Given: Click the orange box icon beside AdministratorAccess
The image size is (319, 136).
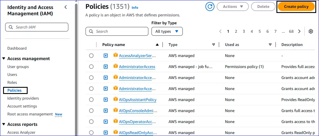Looking at the screenshot, I should pyautogui.click(x=116, y=66).
